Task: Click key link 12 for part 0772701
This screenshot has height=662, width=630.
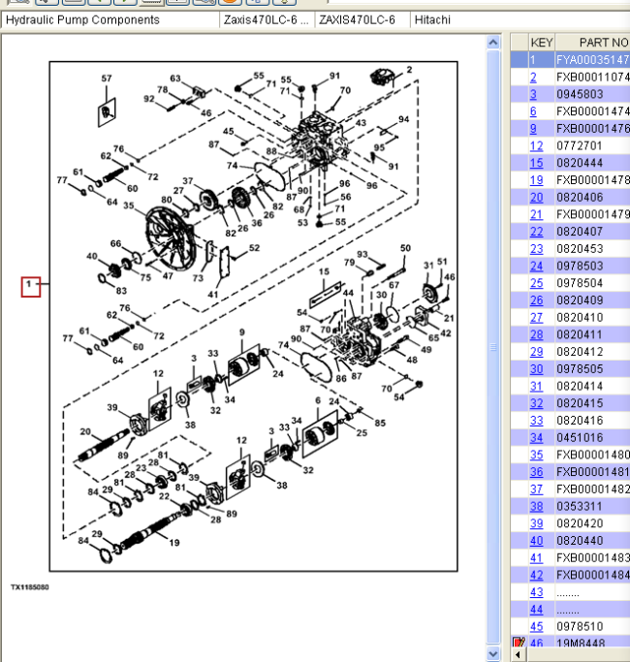Action: click(x=536, y=145)
